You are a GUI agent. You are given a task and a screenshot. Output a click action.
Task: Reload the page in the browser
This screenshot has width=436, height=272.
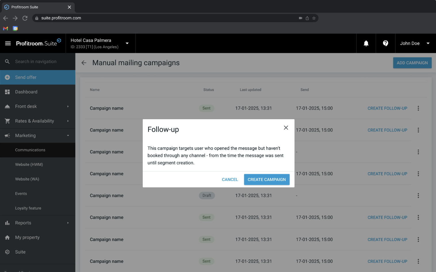pyautogui.click(x=25, y=18)
